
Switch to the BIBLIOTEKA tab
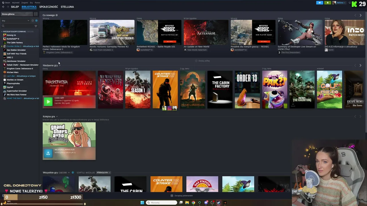29,7
